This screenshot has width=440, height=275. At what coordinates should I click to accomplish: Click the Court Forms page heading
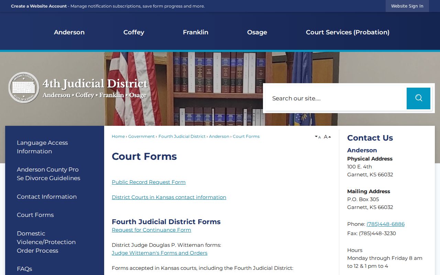144,156
